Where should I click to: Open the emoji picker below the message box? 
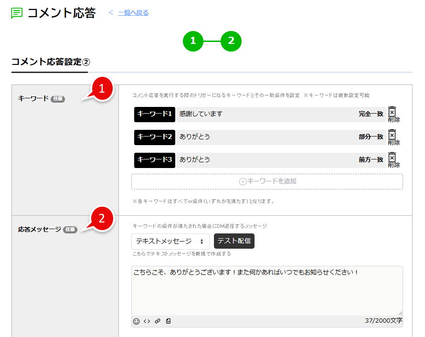(136, 321)
